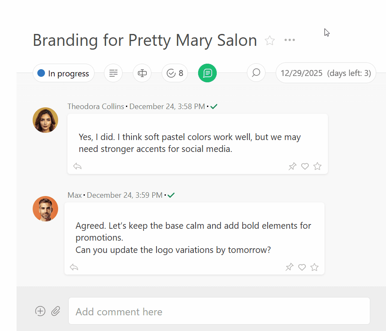Open Theodora Collins's profile
Screen dimensions: 386x331
point(95,106)
